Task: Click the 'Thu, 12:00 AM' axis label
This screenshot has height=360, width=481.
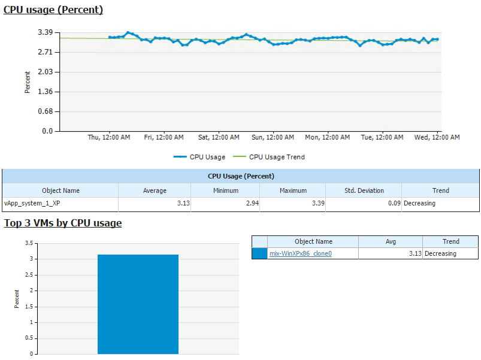Action: [x=109, y=137]
